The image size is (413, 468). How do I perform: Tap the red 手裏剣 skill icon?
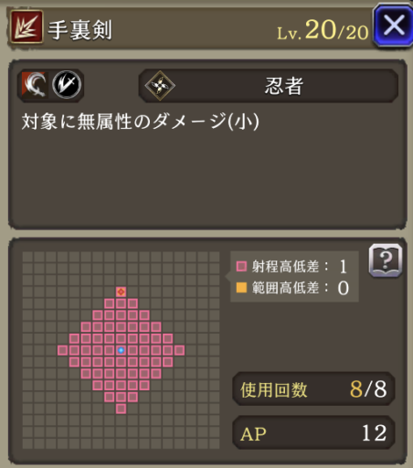click(x=26, y=27)
